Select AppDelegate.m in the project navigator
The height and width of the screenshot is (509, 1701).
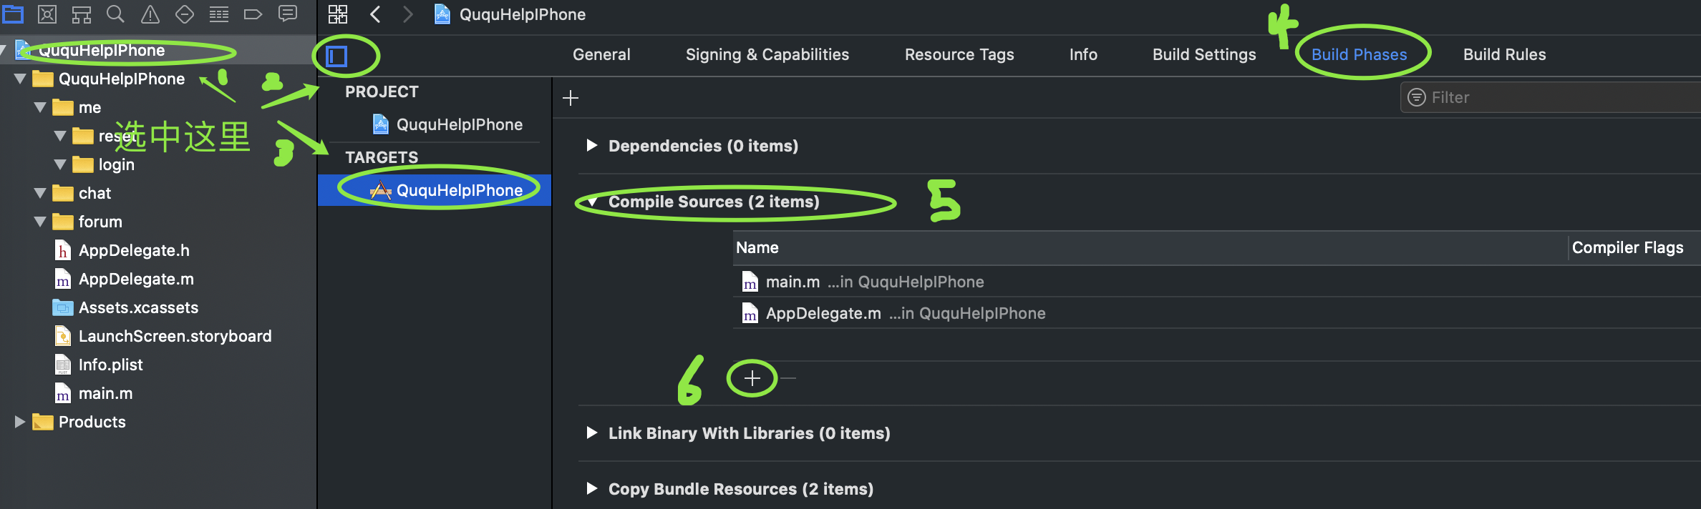[x=136, y=279]
